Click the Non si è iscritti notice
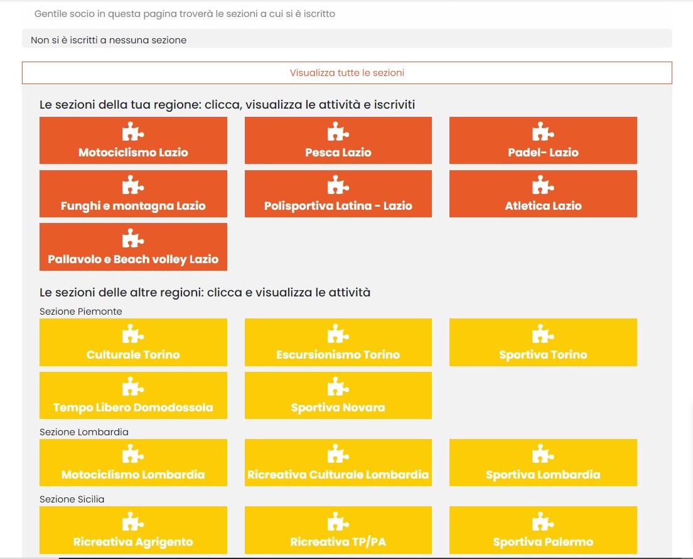This screenshot has width=693, height=559. click(109, 40)
